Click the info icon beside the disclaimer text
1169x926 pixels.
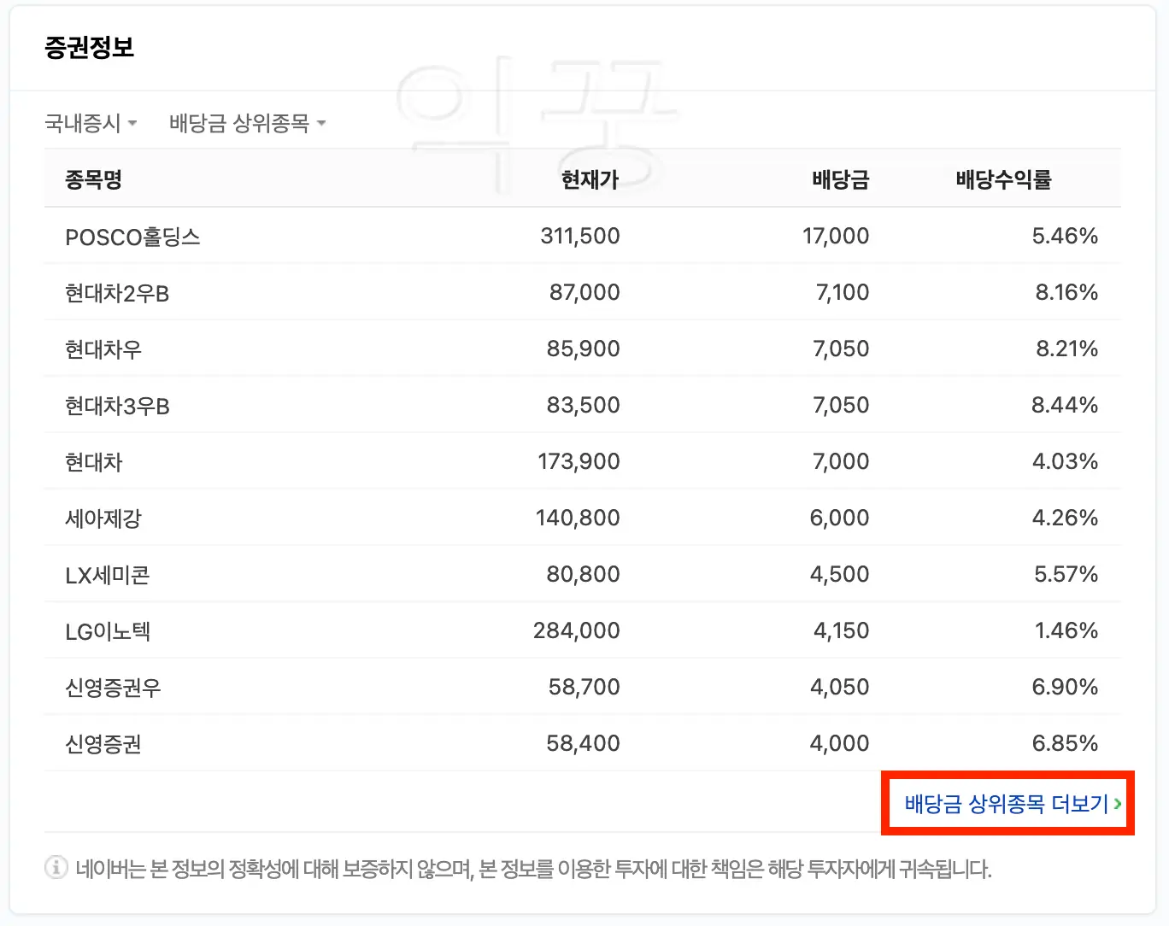[x=56, y=867]
